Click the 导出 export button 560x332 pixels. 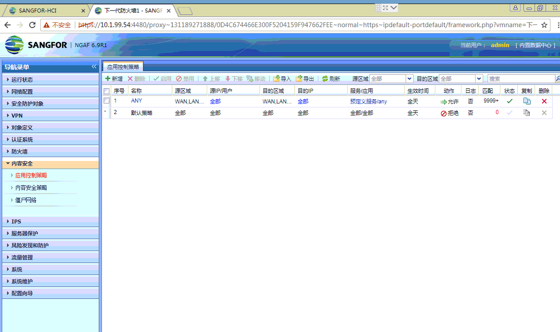coord(305,79)
